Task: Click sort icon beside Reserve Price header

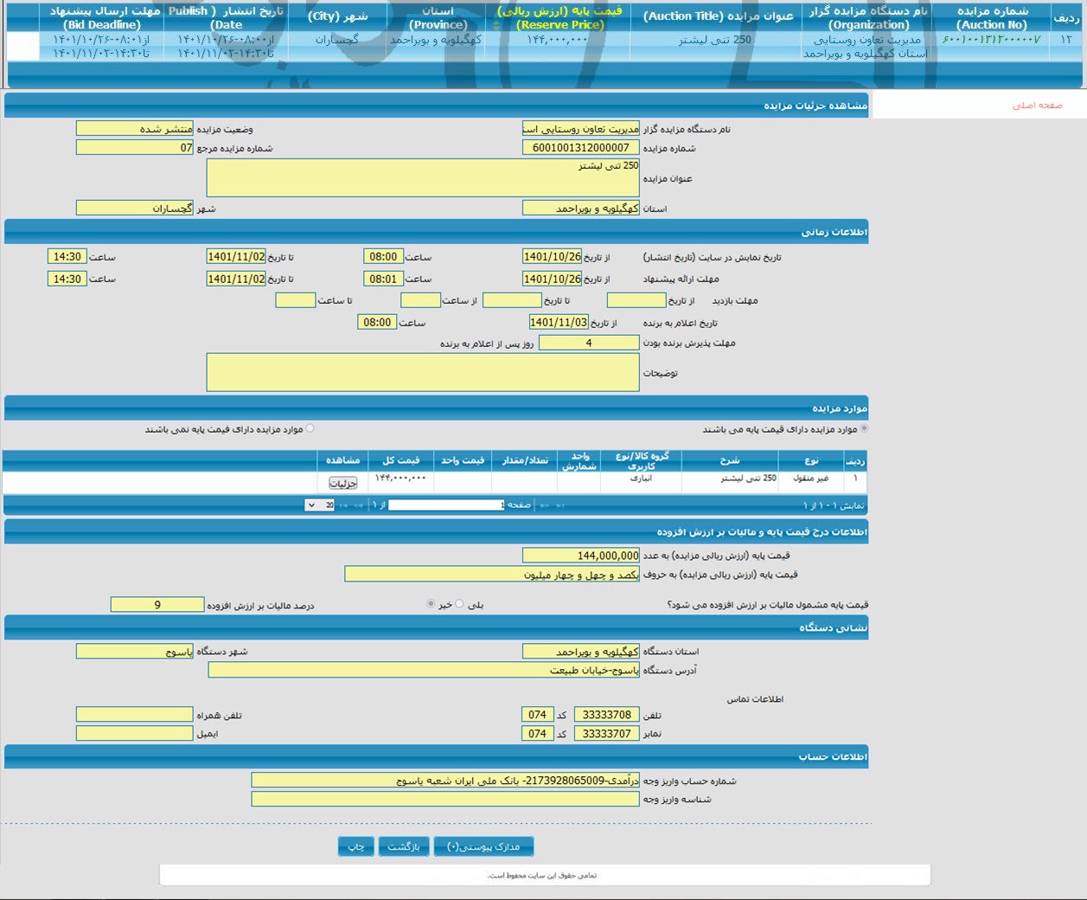Action: point(496,25)
